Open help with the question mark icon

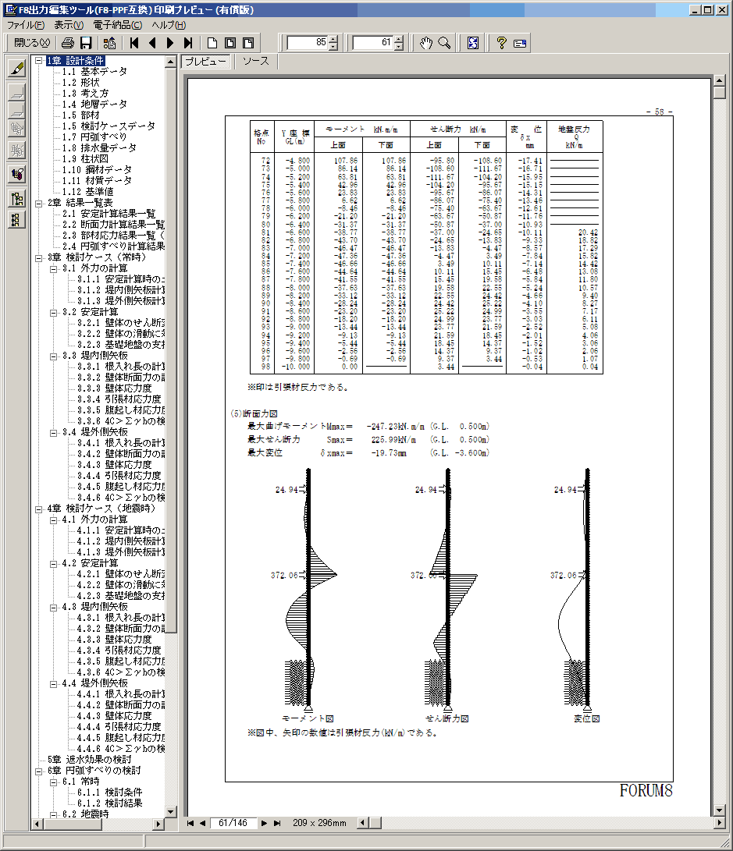(502, 43)
